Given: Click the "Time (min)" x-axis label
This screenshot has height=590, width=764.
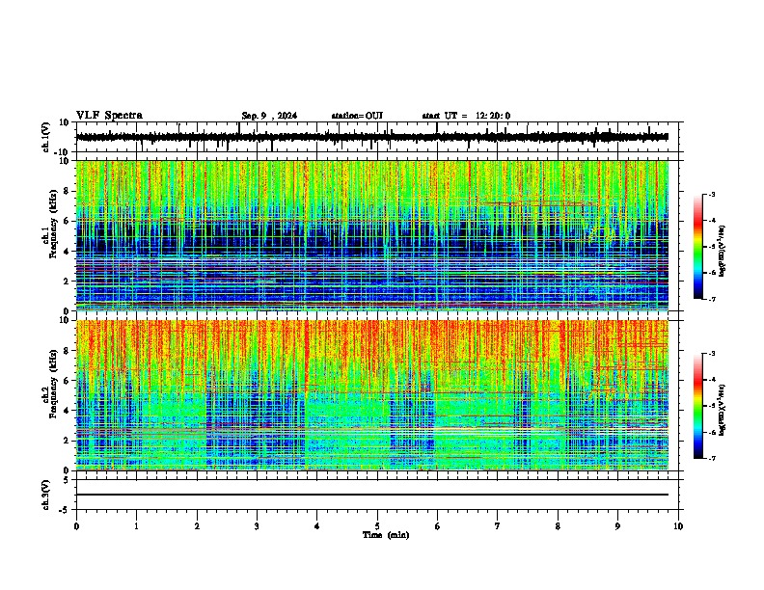Looking at the screenshot, I should (x=386, y=535).
